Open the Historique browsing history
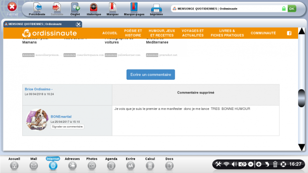Screen dimensions: 308x173 point(94,9)
